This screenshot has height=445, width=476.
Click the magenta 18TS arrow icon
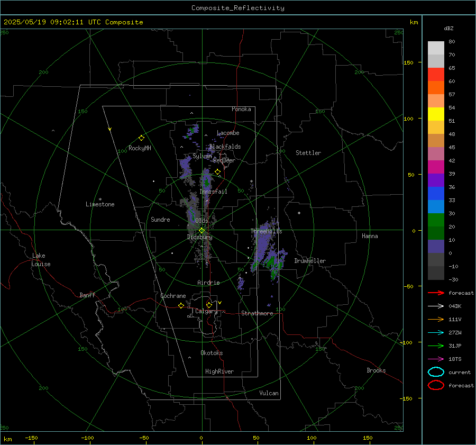click(x=436, y=359)
